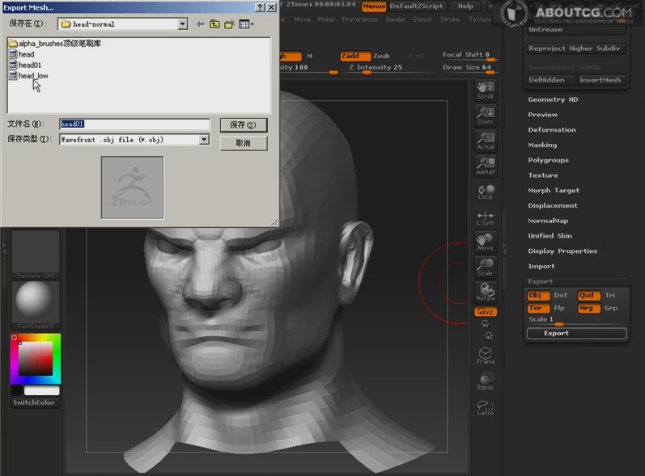Toggle the Flp flip export option
Image resolution: width=645 pixels, height=476 pixels.
(559, 308)
